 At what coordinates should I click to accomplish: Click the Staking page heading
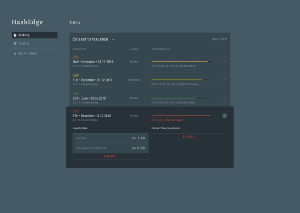75,22
